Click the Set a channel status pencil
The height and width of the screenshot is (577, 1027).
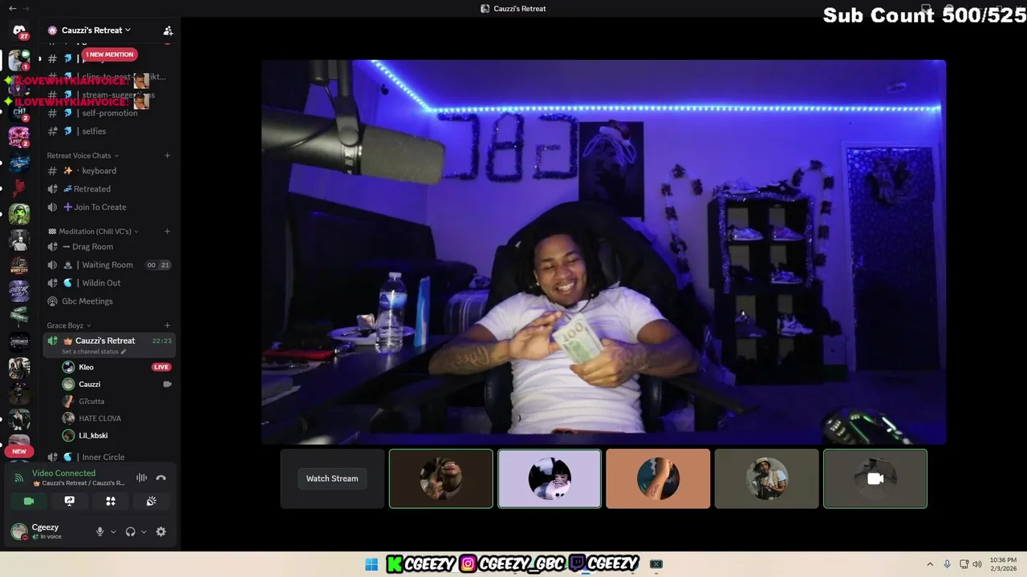coord(124,352)
